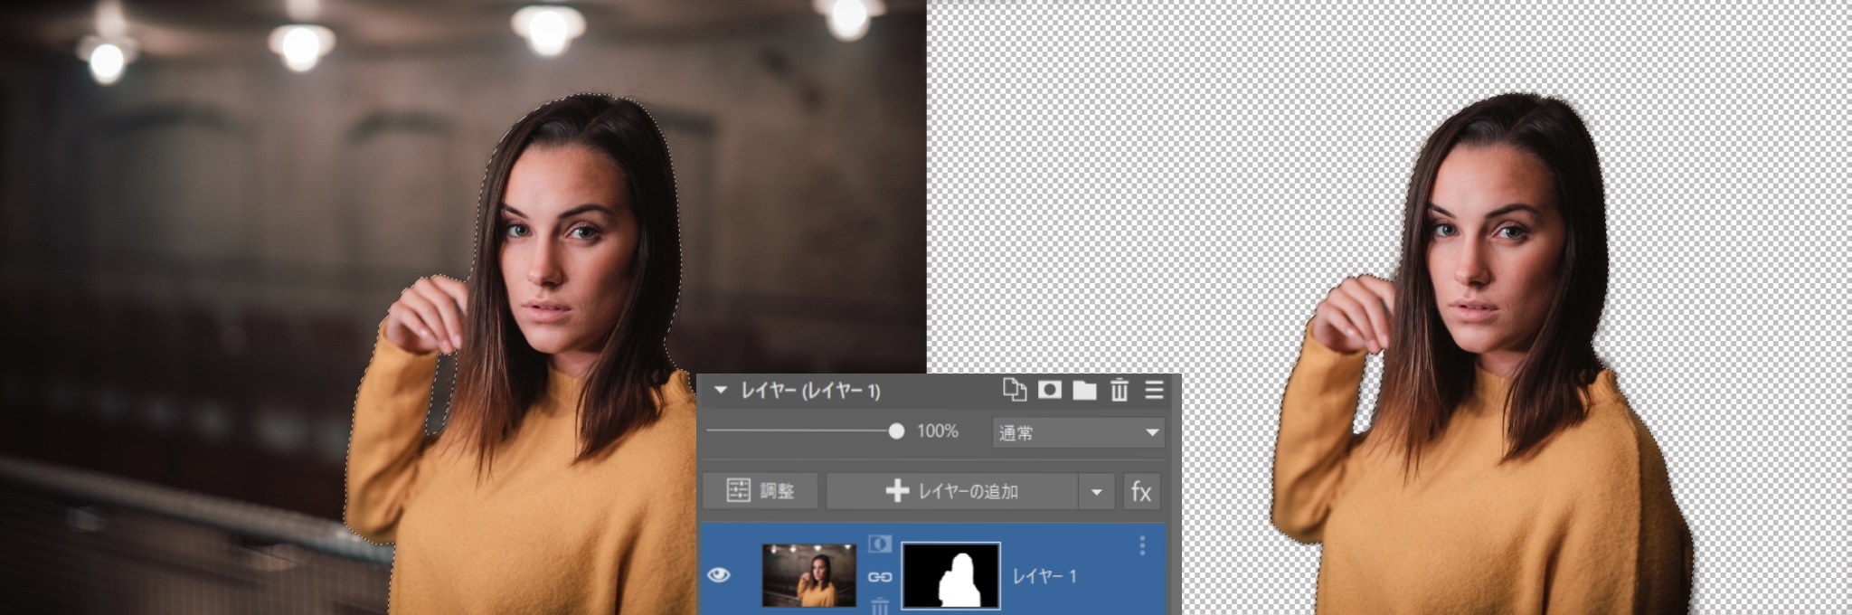Image resolution: width=1852 pixels, height=615 pixels.
Task: Click the trash icon in panel header
Action: click(x=1120, y=390)
